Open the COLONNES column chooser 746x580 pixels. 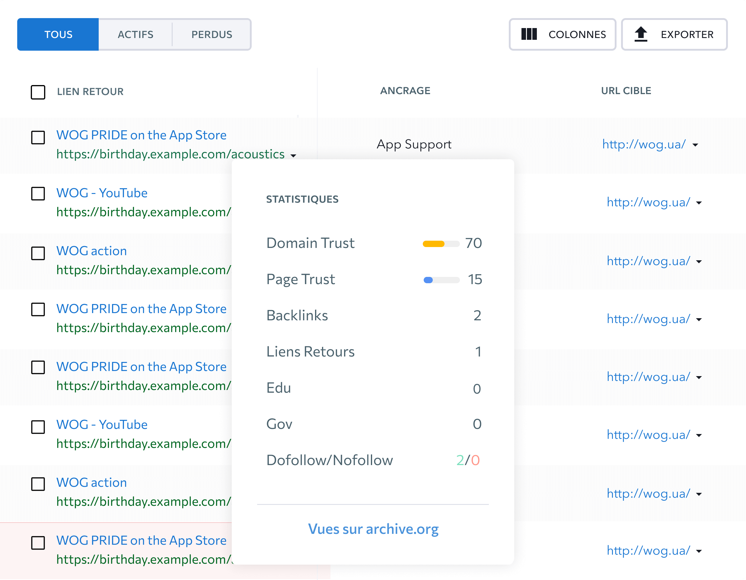(x=562, y=34)
